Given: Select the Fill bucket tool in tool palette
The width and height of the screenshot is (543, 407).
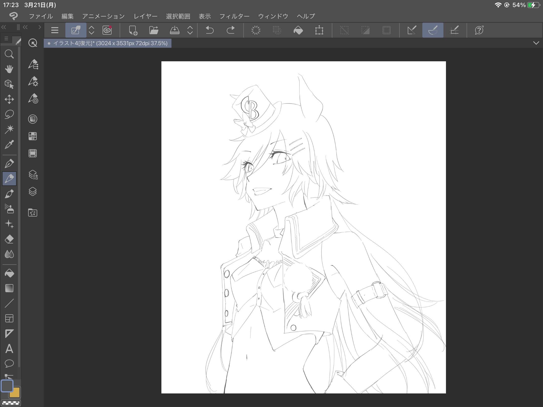Looking at the screenshot, I should click(x=9, y=273).
